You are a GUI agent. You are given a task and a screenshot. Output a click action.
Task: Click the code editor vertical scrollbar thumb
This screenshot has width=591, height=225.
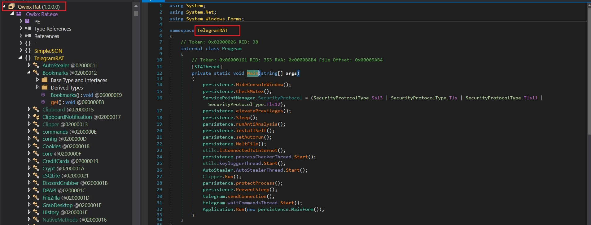pos(589,71)
